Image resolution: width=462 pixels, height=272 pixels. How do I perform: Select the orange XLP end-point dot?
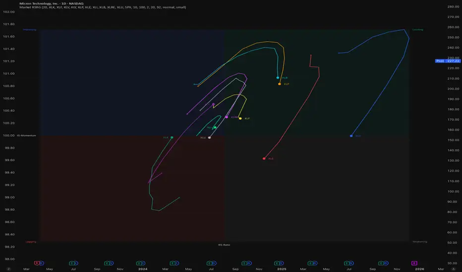(x=279, y=84)
